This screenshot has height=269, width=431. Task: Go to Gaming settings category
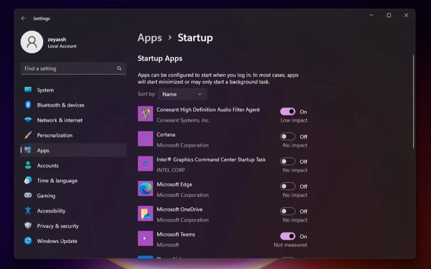click(x=46, y=196)
